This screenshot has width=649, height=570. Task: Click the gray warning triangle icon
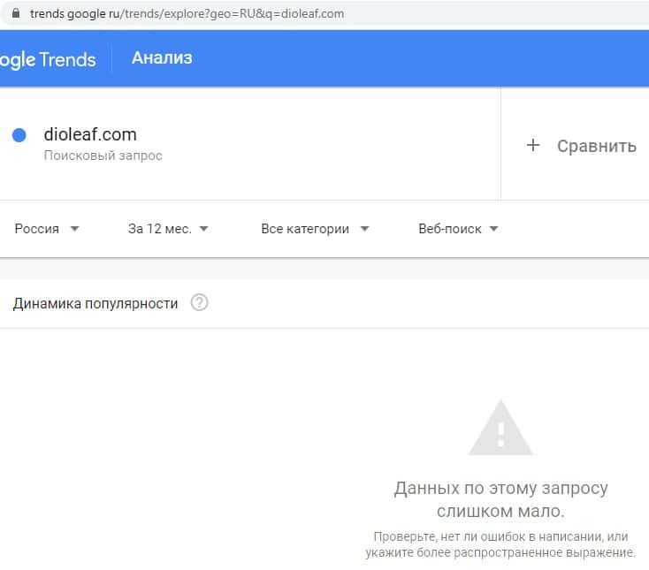pyautogui.click(x=500, y=428)
